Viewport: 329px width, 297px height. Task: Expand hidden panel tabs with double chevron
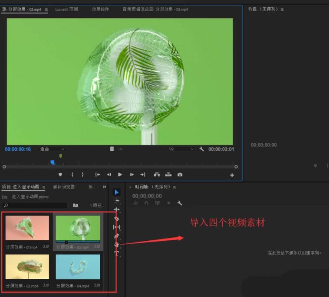click(104, 187)
